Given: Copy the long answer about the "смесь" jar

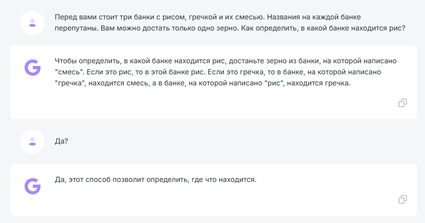Looking at the screenshot, I should coord(402,103).
